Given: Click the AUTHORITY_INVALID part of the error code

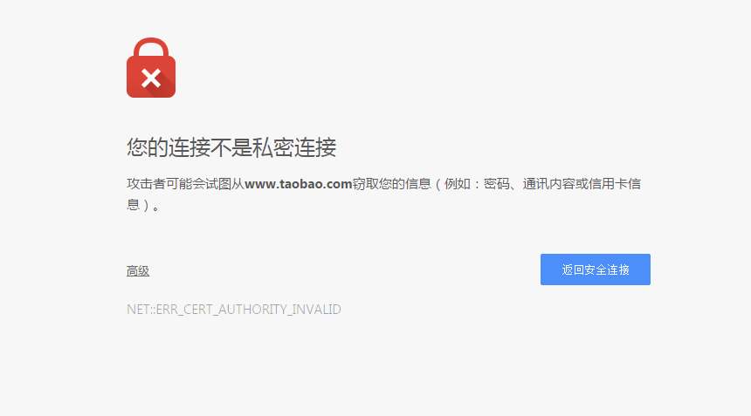Looking at the screenshot, I should point(280,310).
